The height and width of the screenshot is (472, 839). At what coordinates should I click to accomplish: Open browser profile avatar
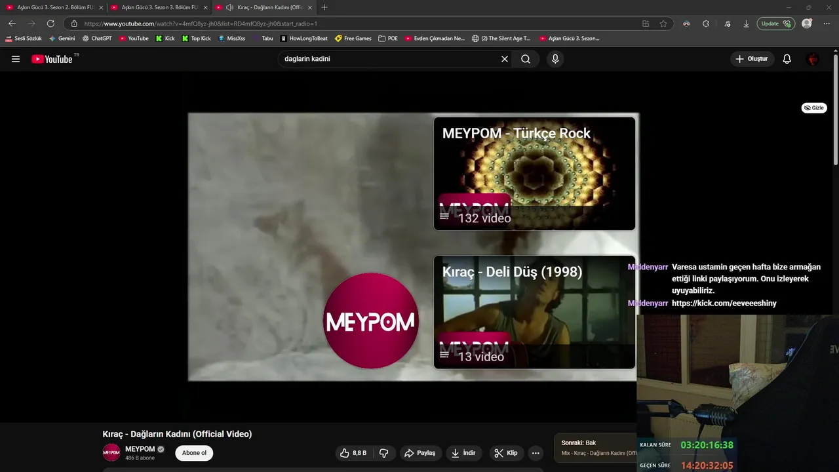pyautogui.click(x=807, y=24)
